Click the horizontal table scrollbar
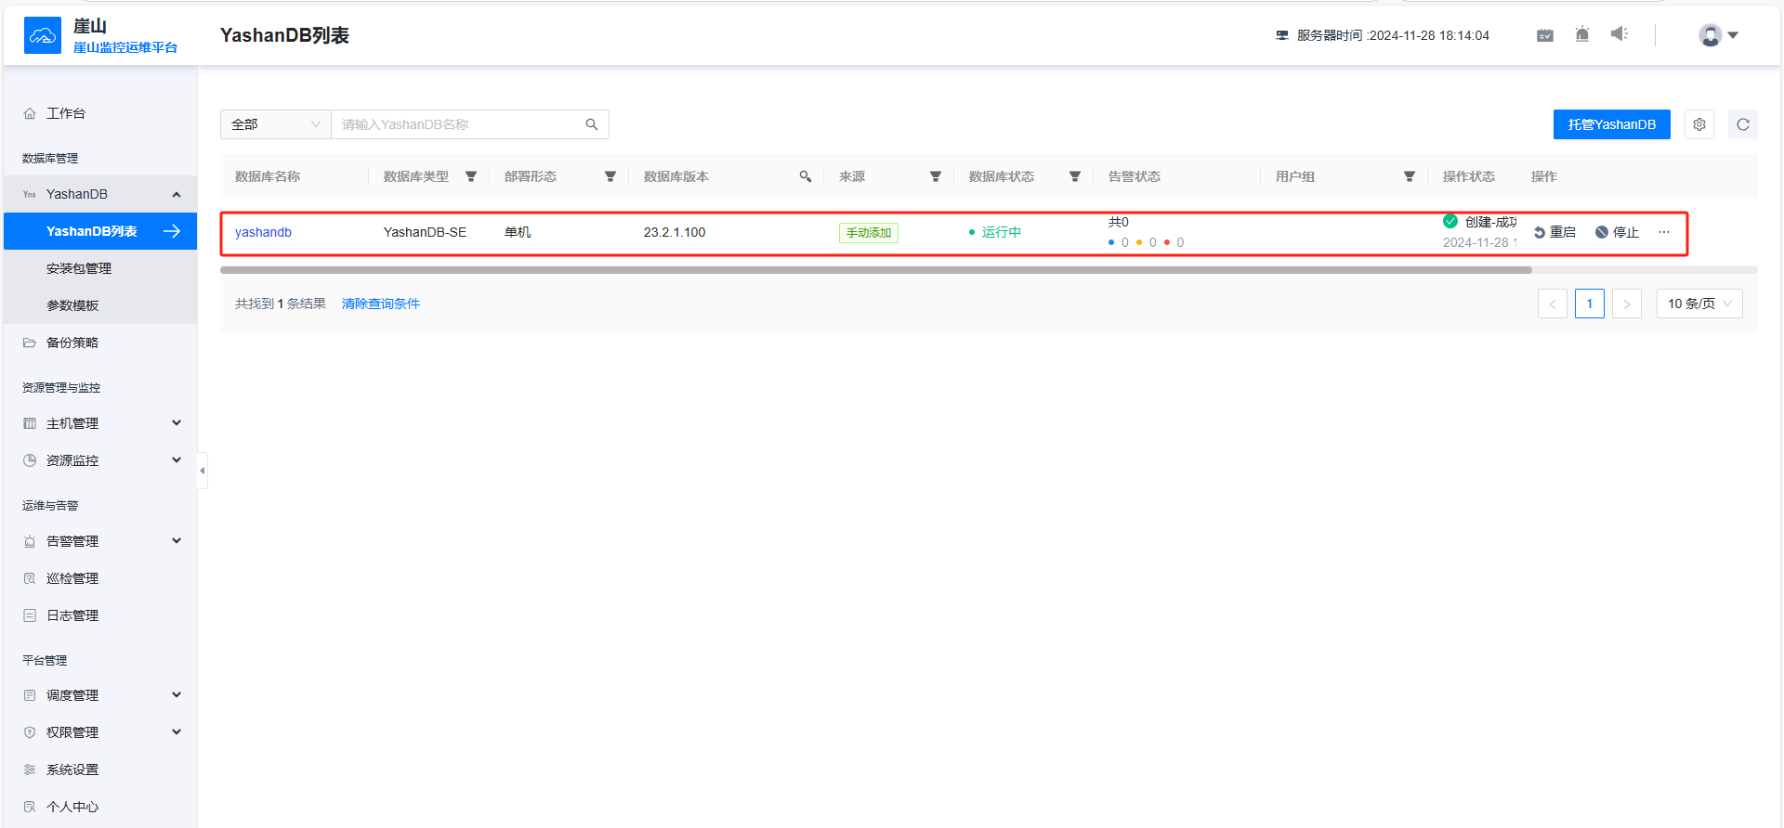 point(876,270)
